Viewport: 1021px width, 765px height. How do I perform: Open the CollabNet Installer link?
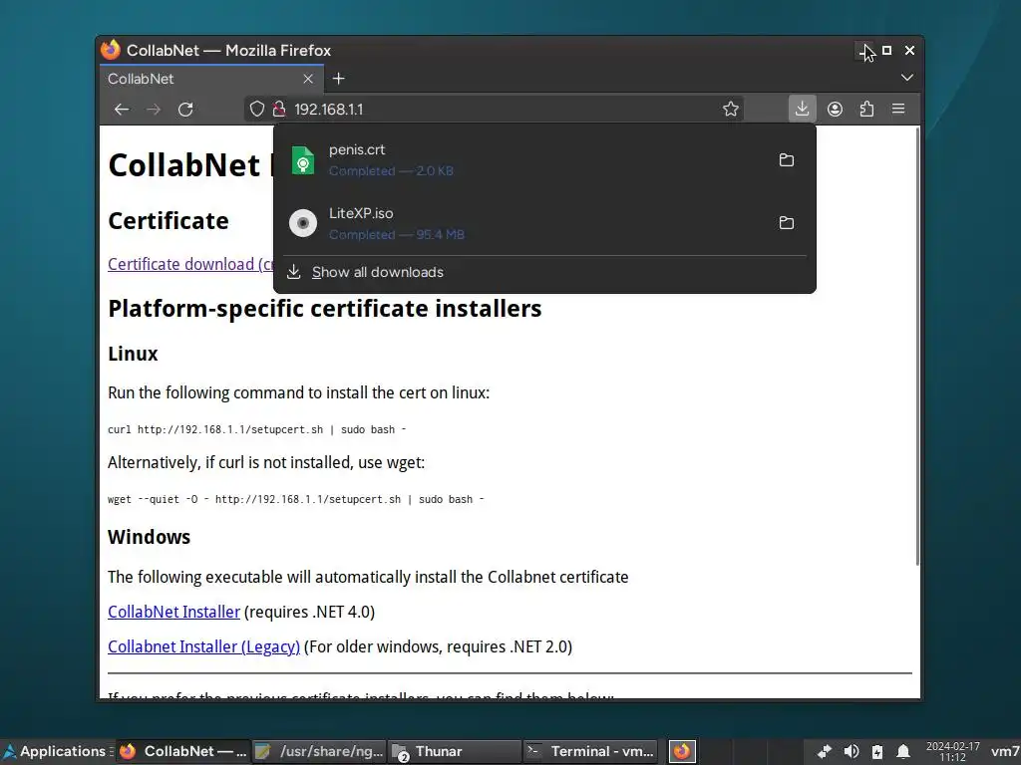point(173,613)
